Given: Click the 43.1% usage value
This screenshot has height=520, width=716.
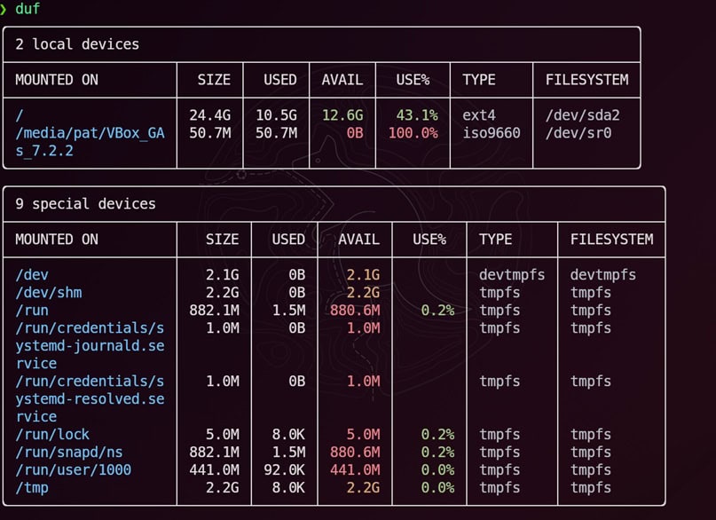Looking at the screenshot, I should point(416,115).
